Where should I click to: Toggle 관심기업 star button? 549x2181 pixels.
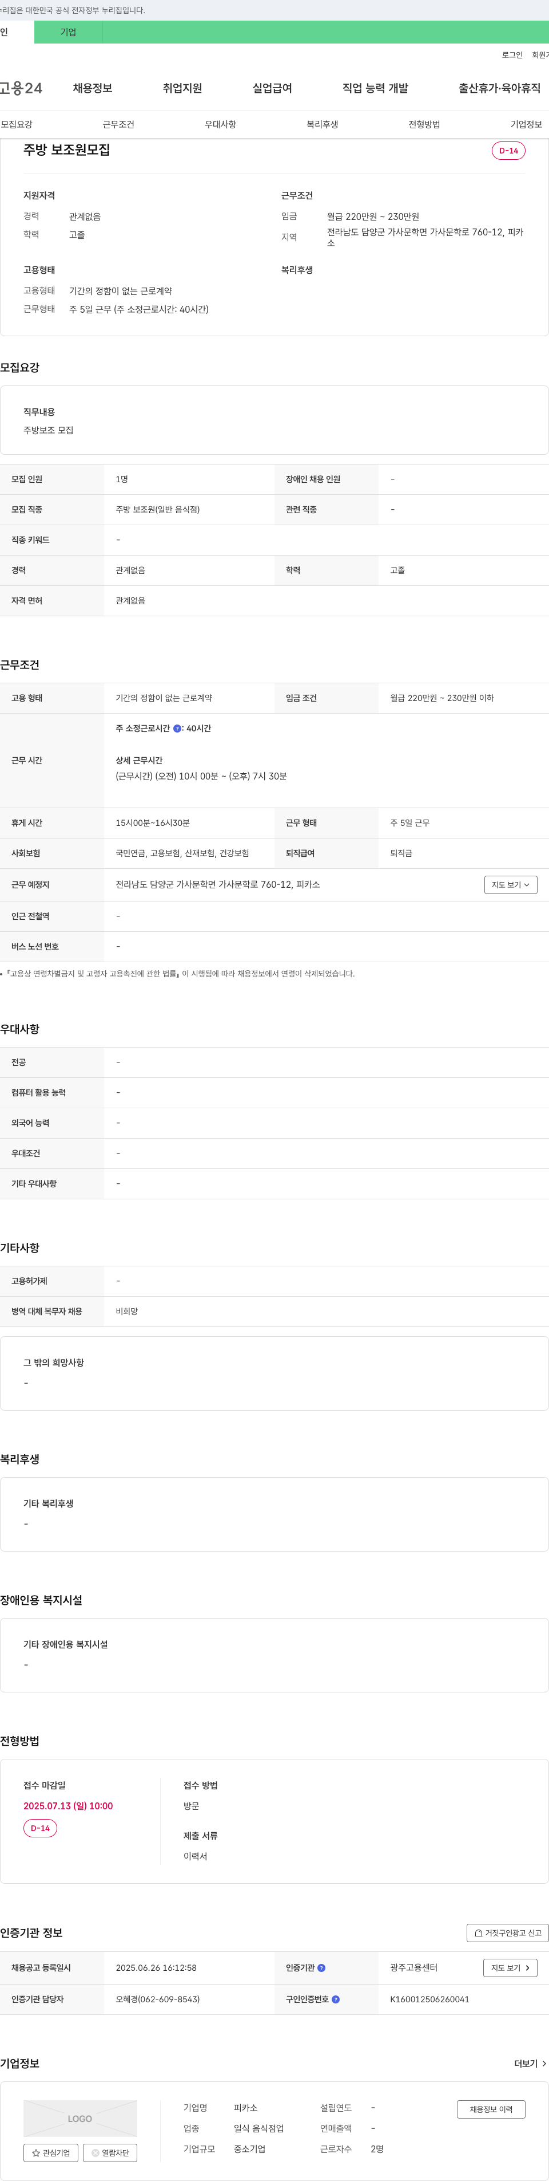51,2153
